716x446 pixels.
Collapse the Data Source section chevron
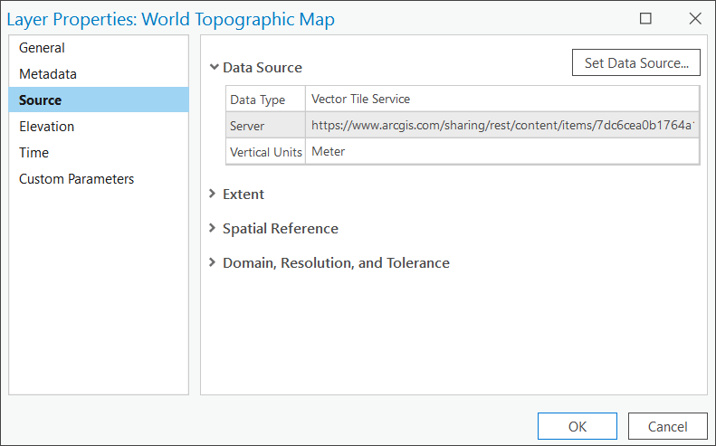click(x=214, y=67)
